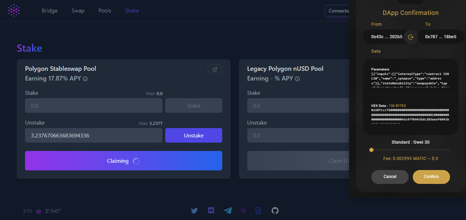This screenshot has width=466, height=220.
Task: Open the docs page icon in footer
Action: 258,211
